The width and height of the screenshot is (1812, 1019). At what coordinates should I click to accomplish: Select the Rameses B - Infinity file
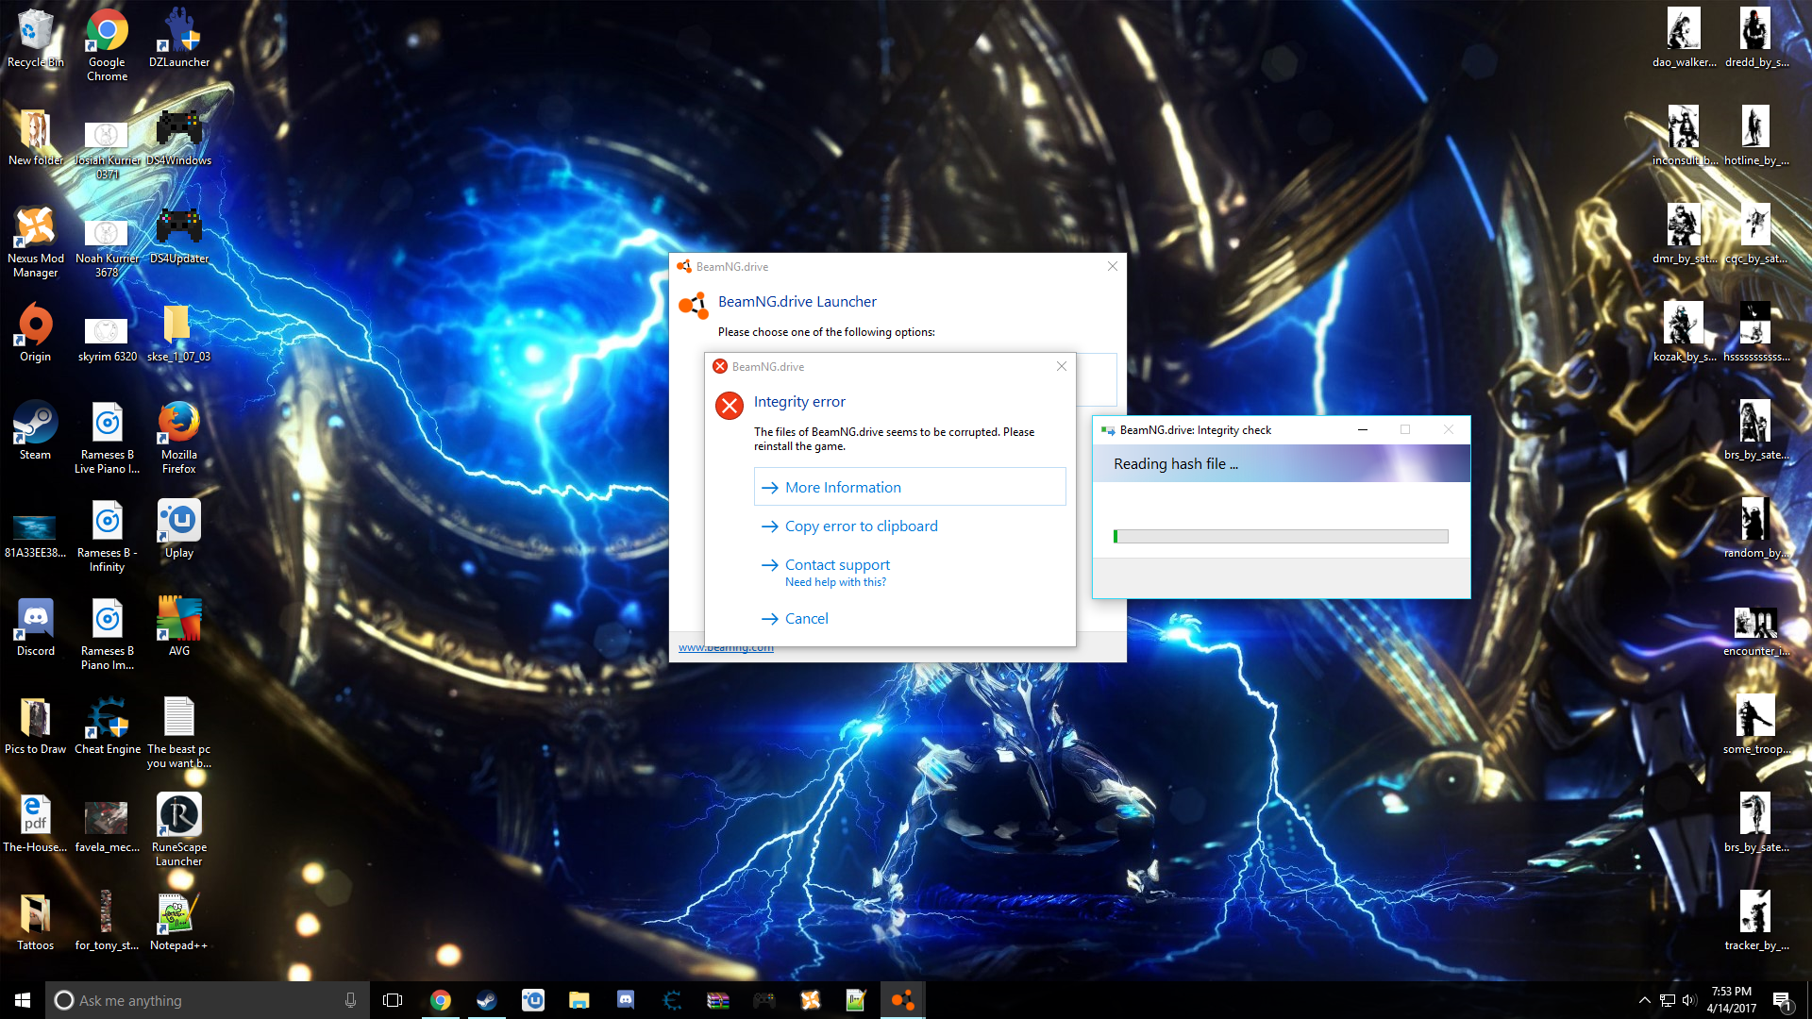point(107,536)
